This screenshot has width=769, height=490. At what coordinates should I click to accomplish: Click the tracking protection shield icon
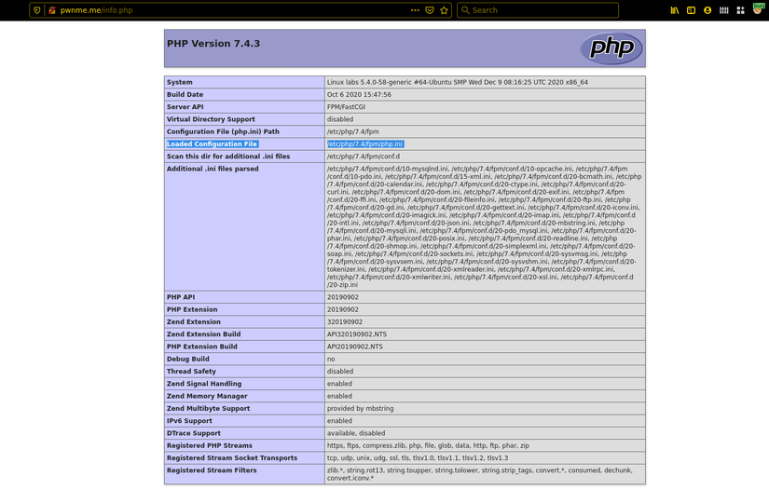(x=36, y=10)
